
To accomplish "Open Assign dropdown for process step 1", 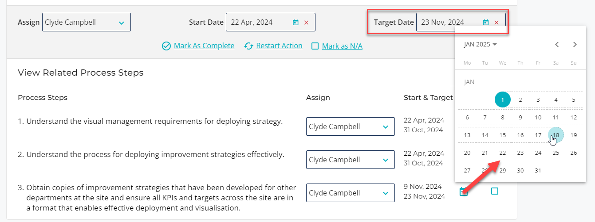I will coord(351,126).
